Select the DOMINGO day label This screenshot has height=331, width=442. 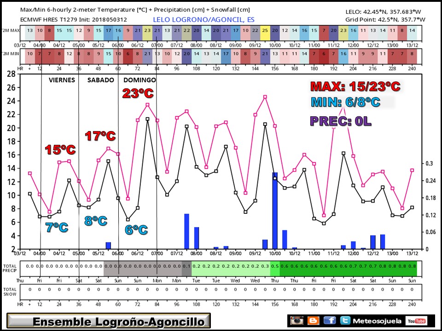[x=140, y=80]
